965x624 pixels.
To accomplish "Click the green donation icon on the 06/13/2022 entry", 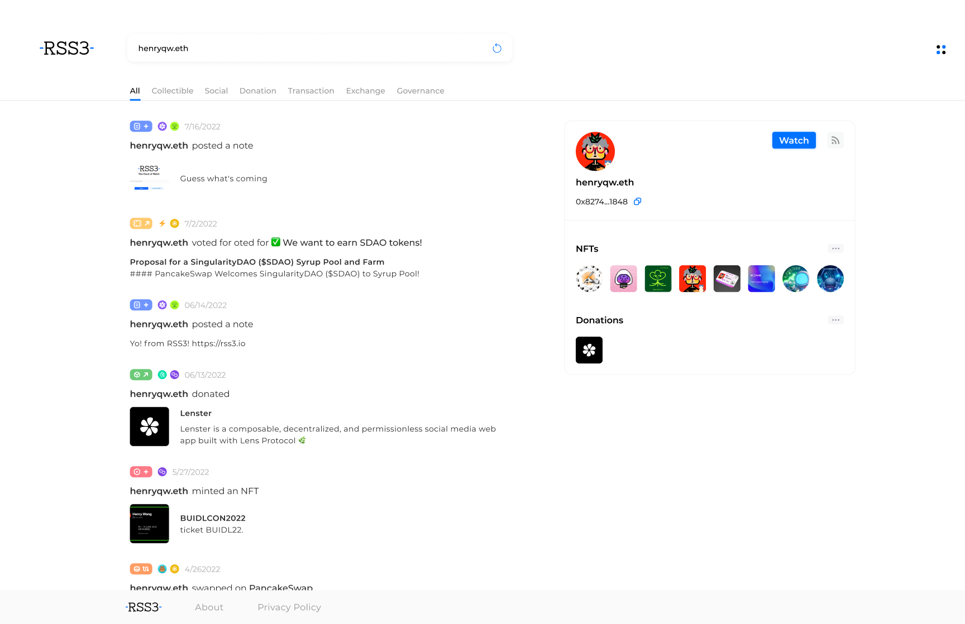I will coord(141,375).
